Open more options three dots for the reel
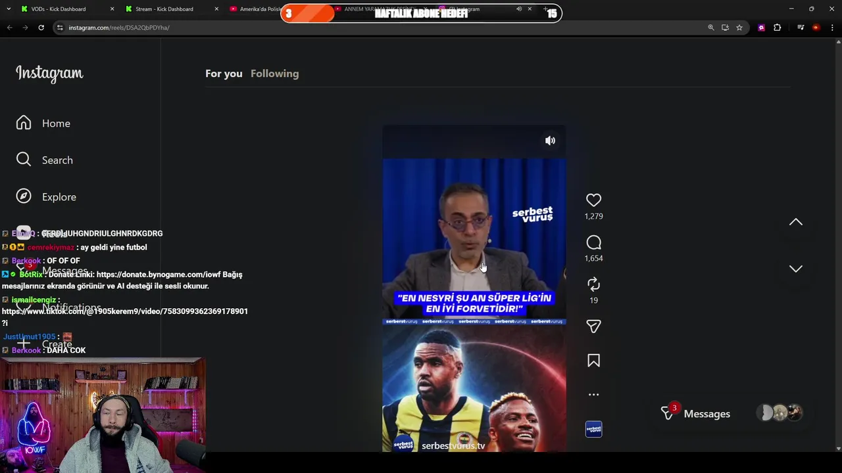 593,395
